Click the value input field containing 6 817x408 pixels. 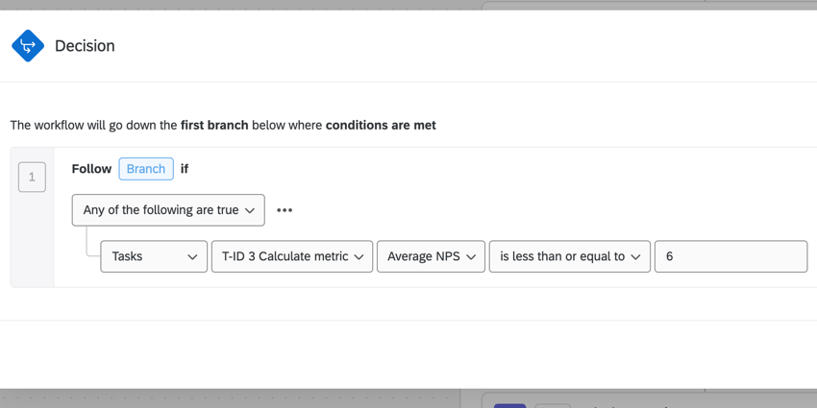pyautogui.click(x=730, y=256)
